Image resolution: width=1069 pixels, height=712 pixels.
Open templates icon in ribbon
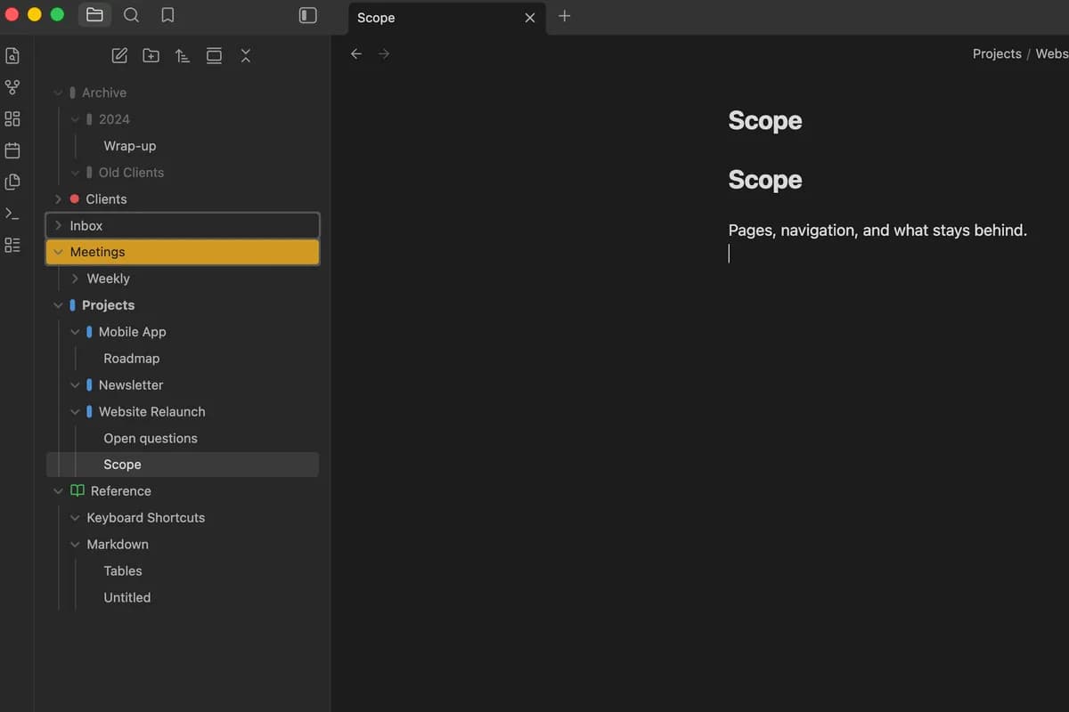click(12, 182)
